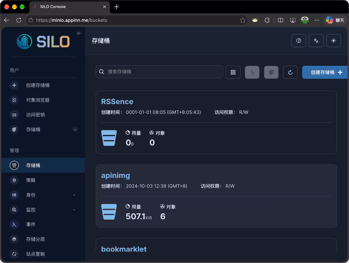Open Copilot 聊天 chat button
This screenshot has height=263, width=349.
tap(335, 20)
